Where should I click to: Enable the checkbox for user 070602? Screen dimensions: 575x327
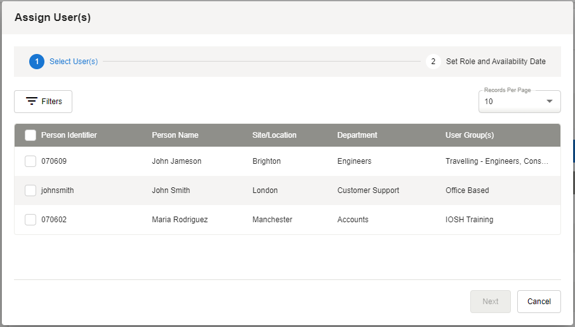point(30,220)
